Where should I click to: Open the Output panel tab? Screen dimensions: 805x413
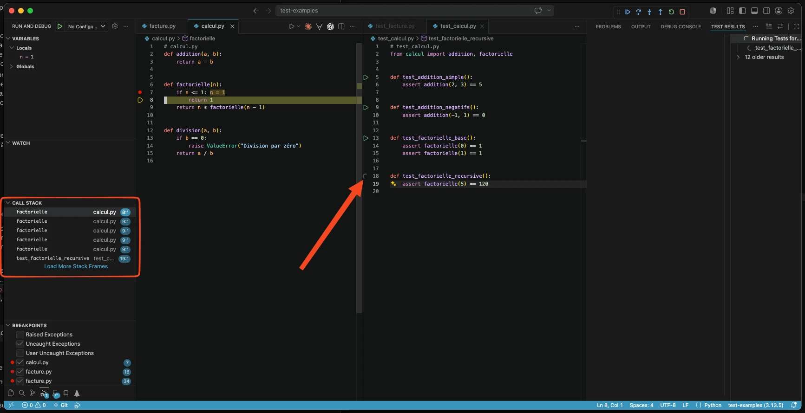pyautogui.click(x=641, y=26)
